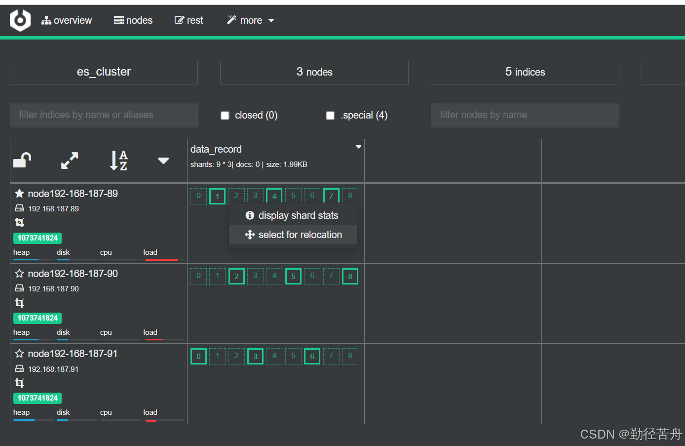Screen dimensions: 685x446
Task: Click IP address 192.168.187.89
Action: point(53,209)
